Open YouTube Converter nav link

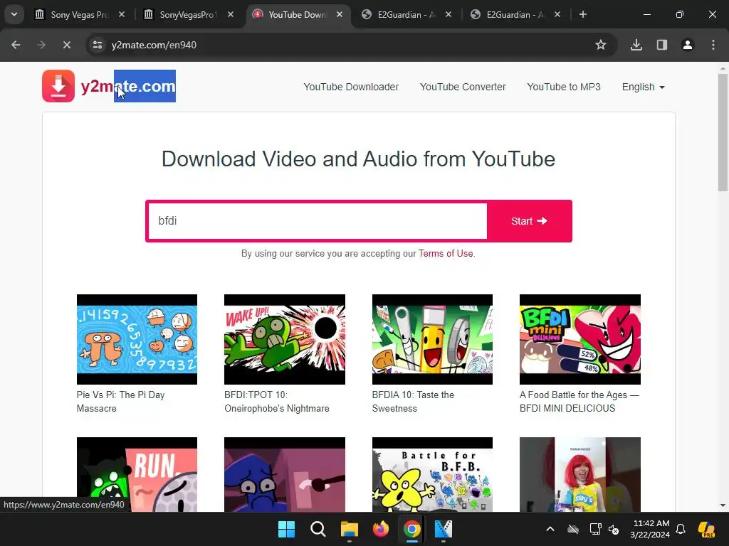pyautogui.click(x=463, y=87)
